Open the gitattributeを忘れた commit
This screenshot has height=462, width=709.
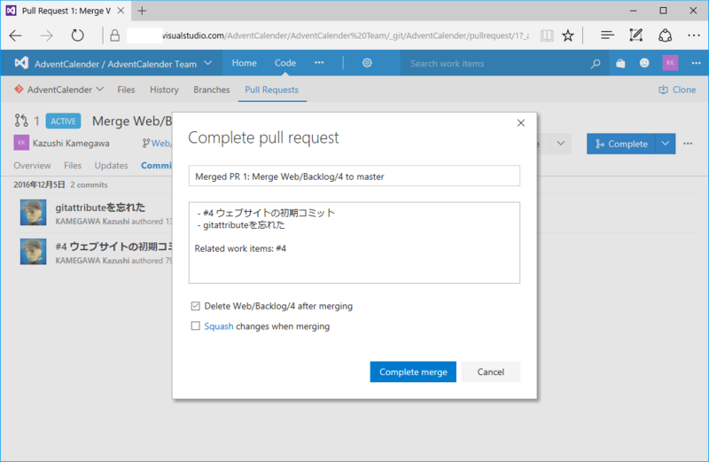[100, 208]
